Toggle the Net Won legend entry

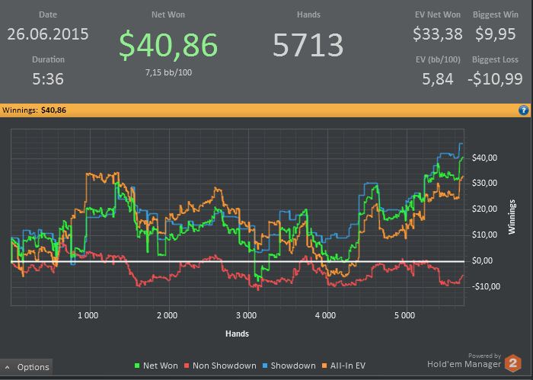click(x=156, y=366)
